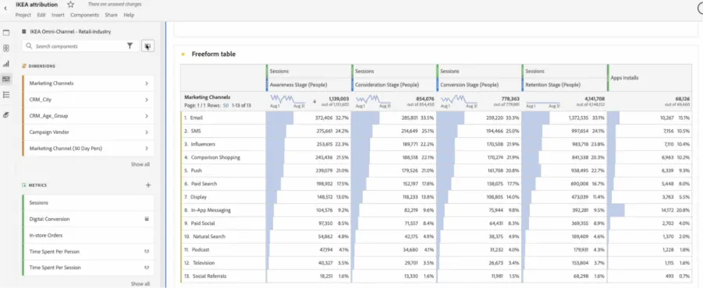The image size is (703, 288).
Task: Expand Marketing Channel (30 Day Pers) chevron
Action: 147,149
